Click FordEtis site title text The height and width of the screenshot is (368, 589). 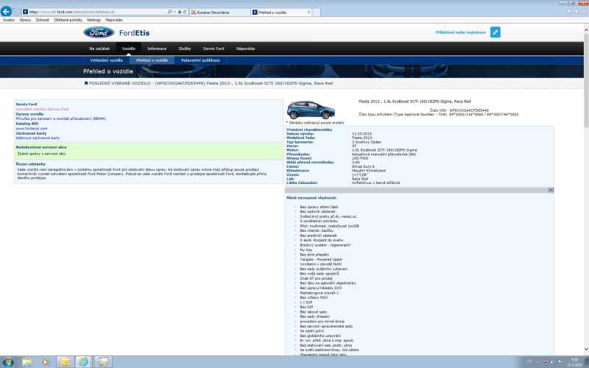click(x=134, y=33)
